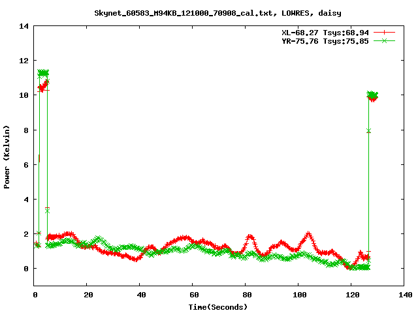The height and width of the screenshot is (313, 418).
Task: Click the y-axis tick label 6
Action: tap(26, 165)
